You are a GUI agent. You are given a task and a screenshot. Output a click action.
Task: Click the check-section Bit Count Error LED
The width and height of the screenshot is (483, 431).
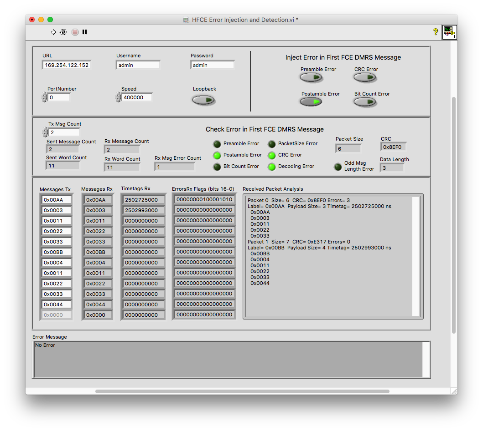click(x=217, y=167)
